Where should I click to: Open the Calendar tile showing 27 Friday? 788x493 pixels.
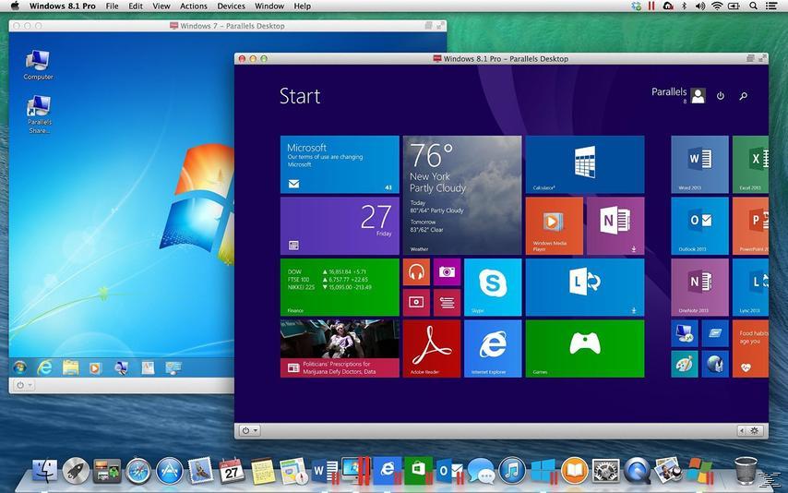point(340,226)
